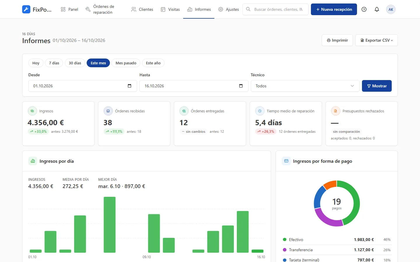Select the 7 días range chip
420x262 pixels.
54,63
